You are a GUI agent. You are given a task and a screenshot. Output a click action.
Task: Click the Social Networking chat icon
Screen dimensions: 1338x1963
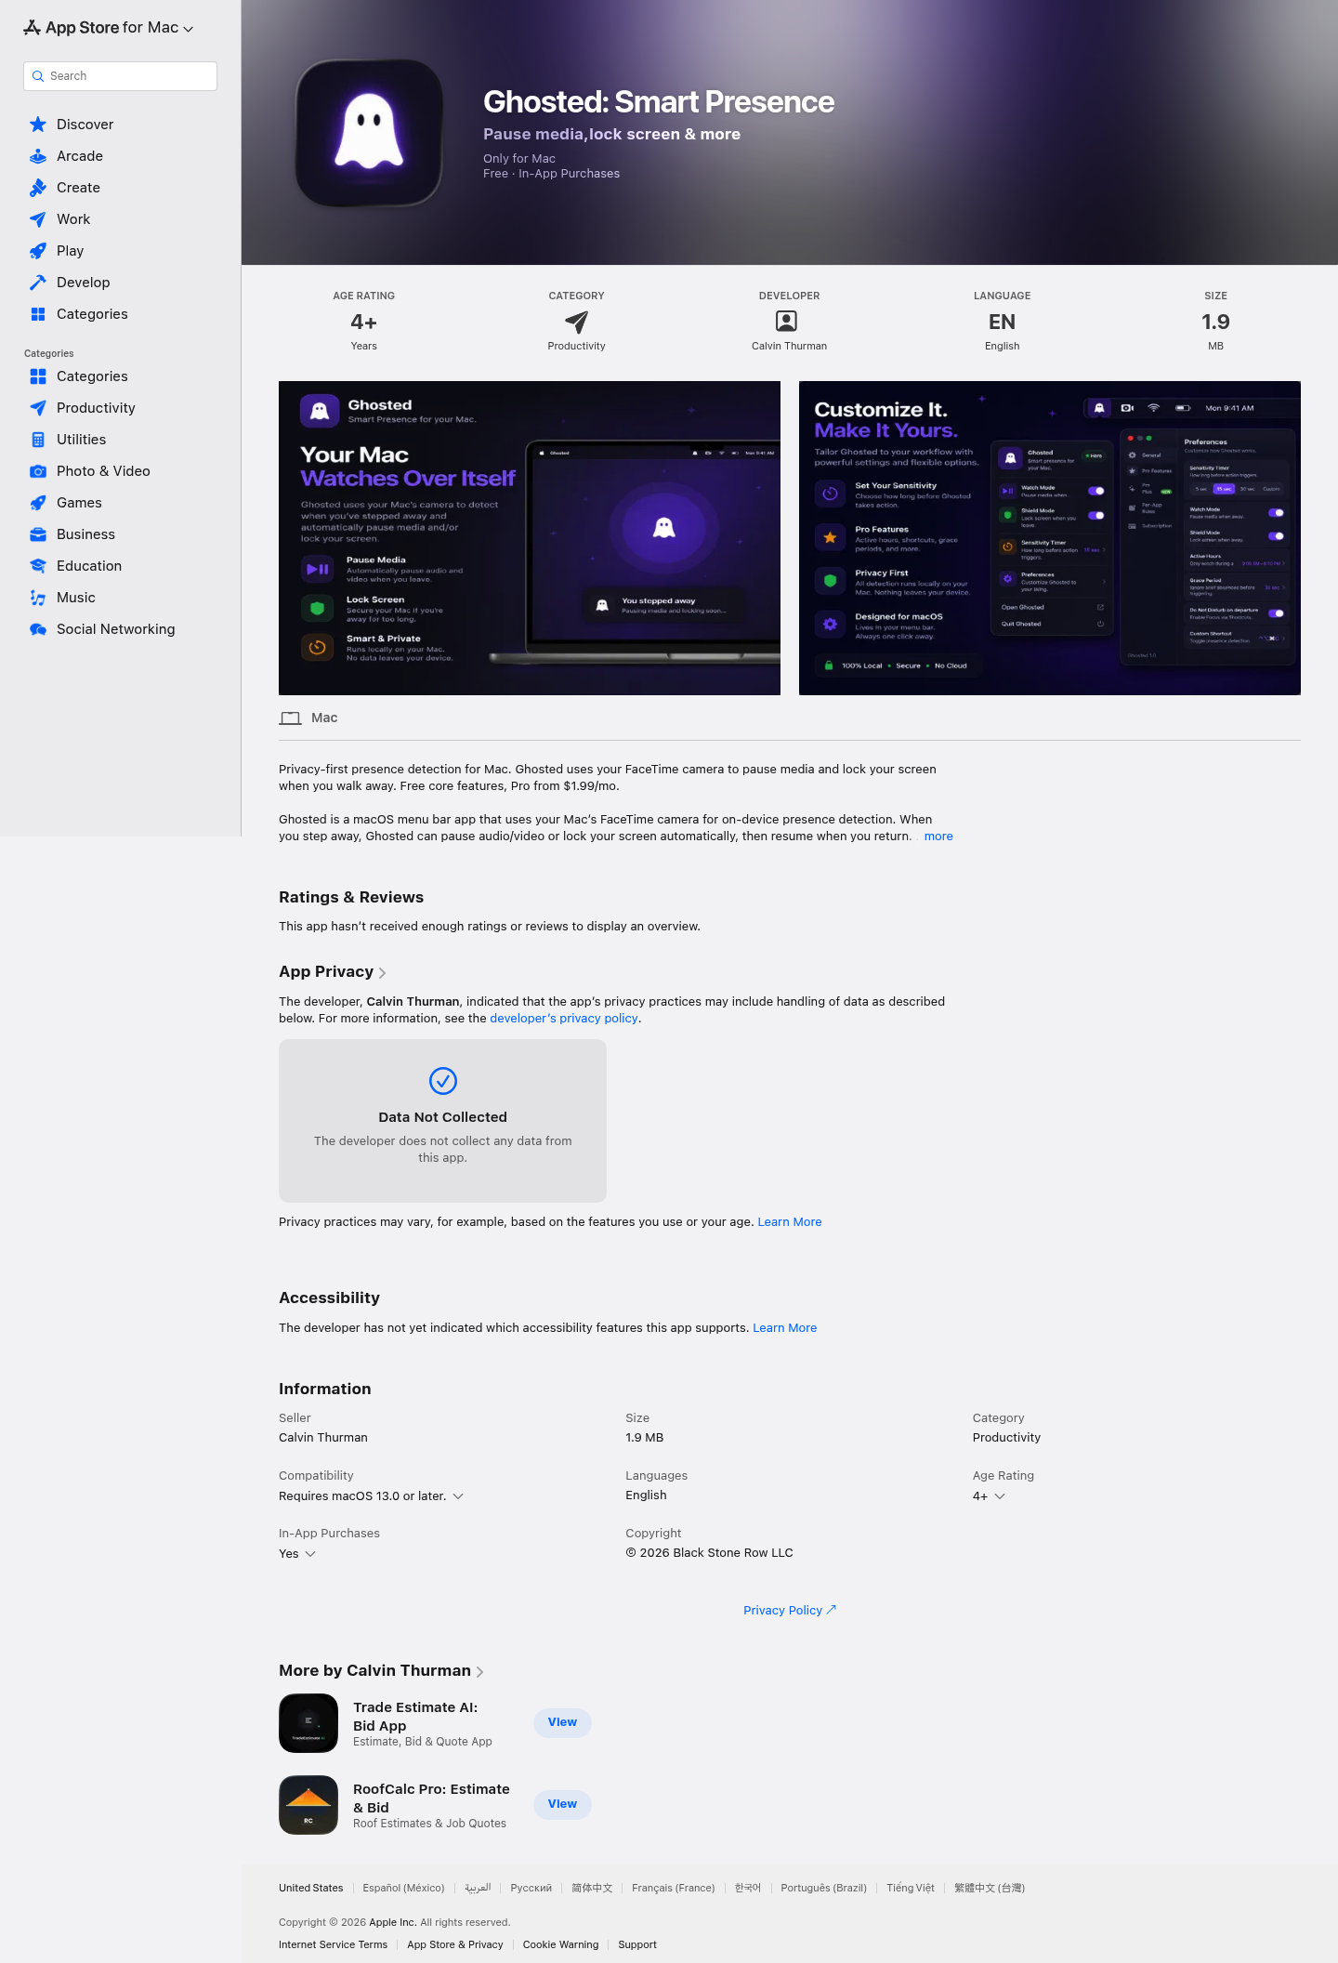click(38, 629)
